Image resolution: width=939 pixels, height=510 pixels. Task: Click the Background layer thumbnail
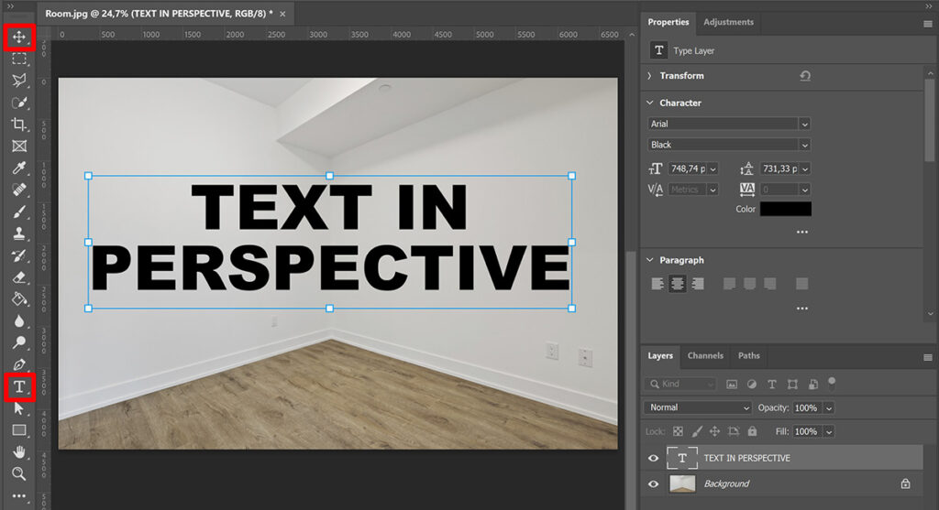682,483
